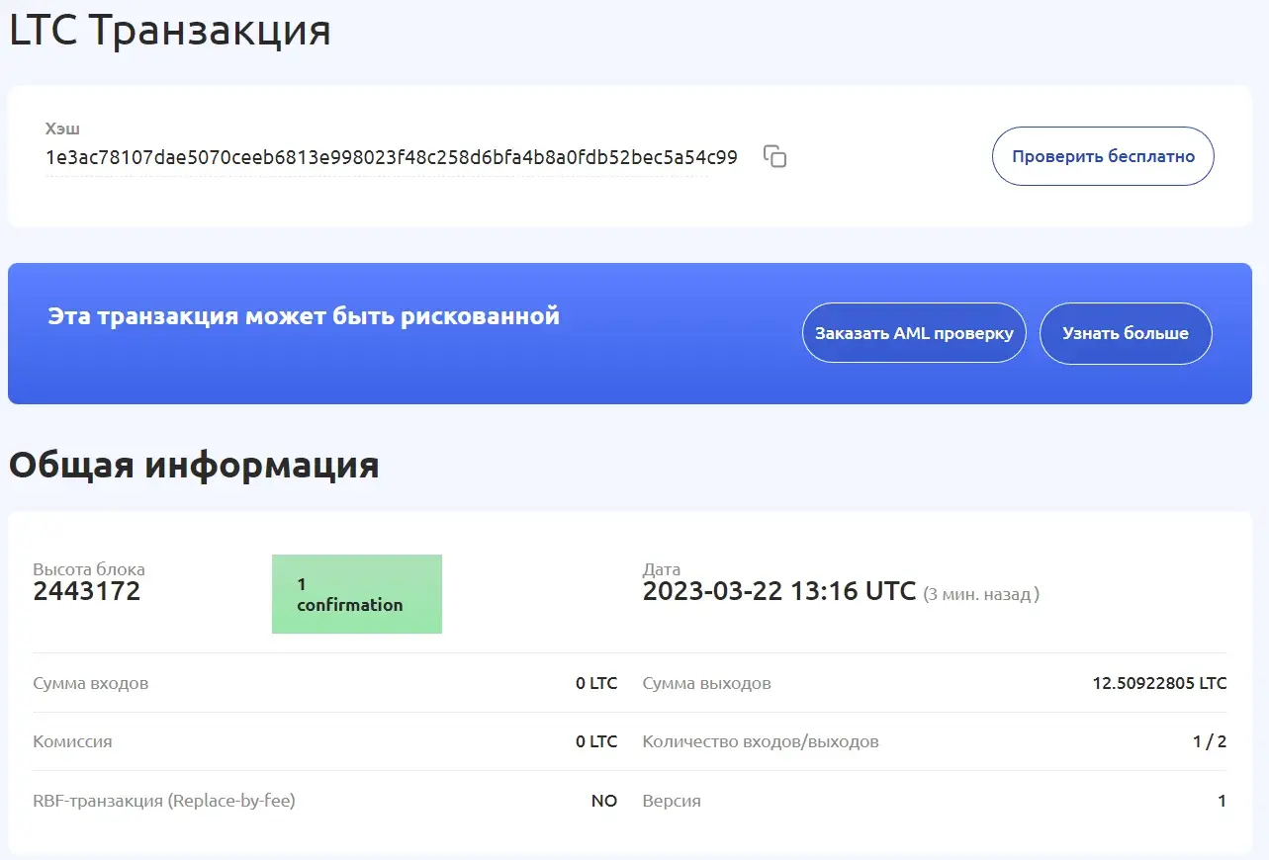Click the RBF-транзакция label
The image size is (1269, 860).
pos(165,800)
